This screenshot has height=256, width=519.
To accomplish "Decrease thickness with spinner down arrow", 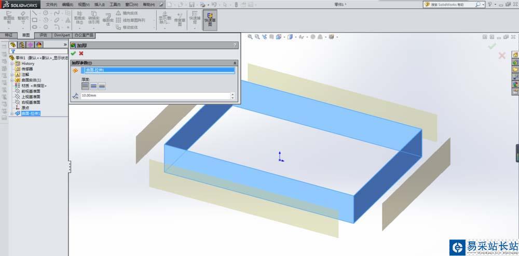I will pos(233,97).
